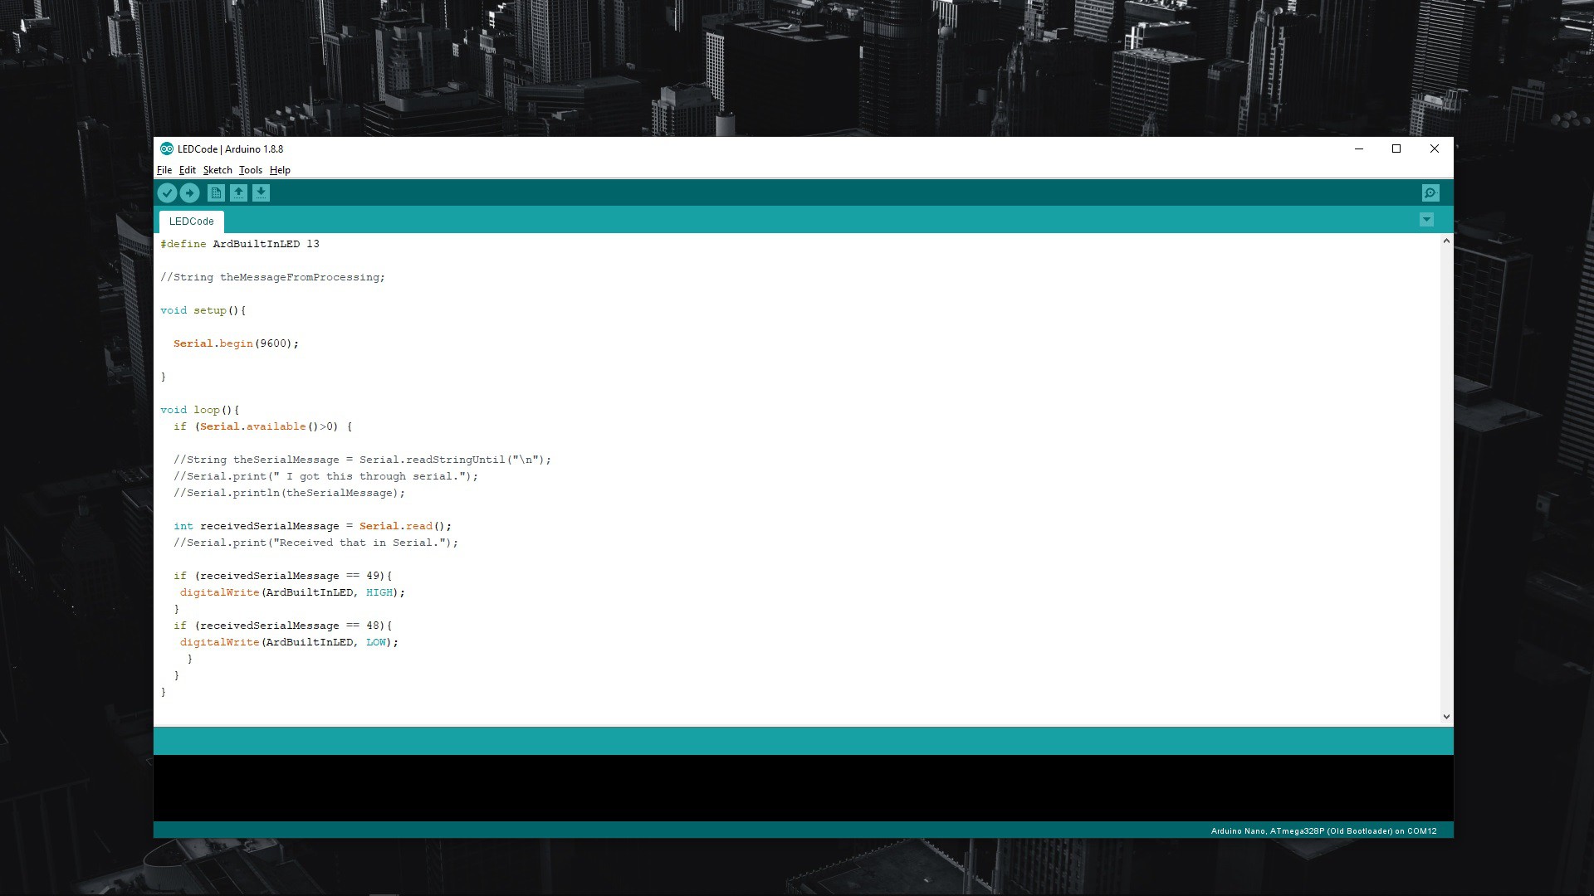Create a new sketch via the New icon
This screenshot has width=1594, height=896.
click(216, 192)
